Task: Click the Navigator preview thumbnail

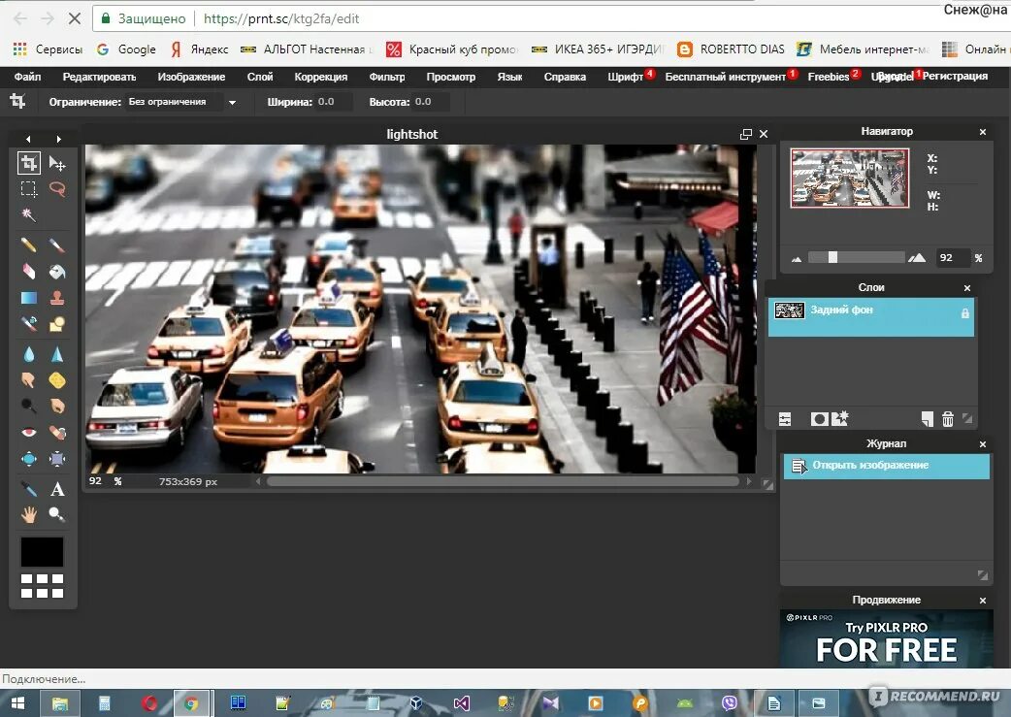Action: tap(850, 178)
